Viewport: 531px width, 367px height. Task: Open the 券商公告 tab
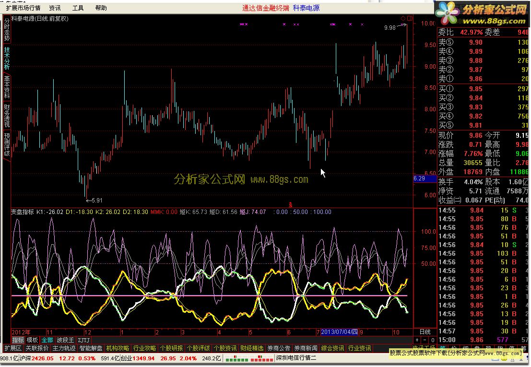click(x=279, y=348)
